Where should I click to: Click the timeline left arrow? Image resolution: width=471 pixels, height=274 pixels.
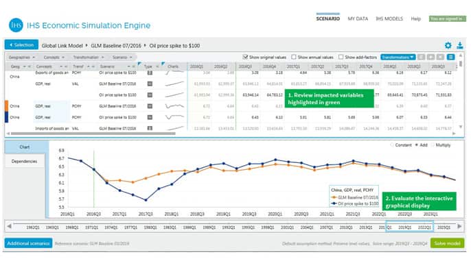coord(9,226)
